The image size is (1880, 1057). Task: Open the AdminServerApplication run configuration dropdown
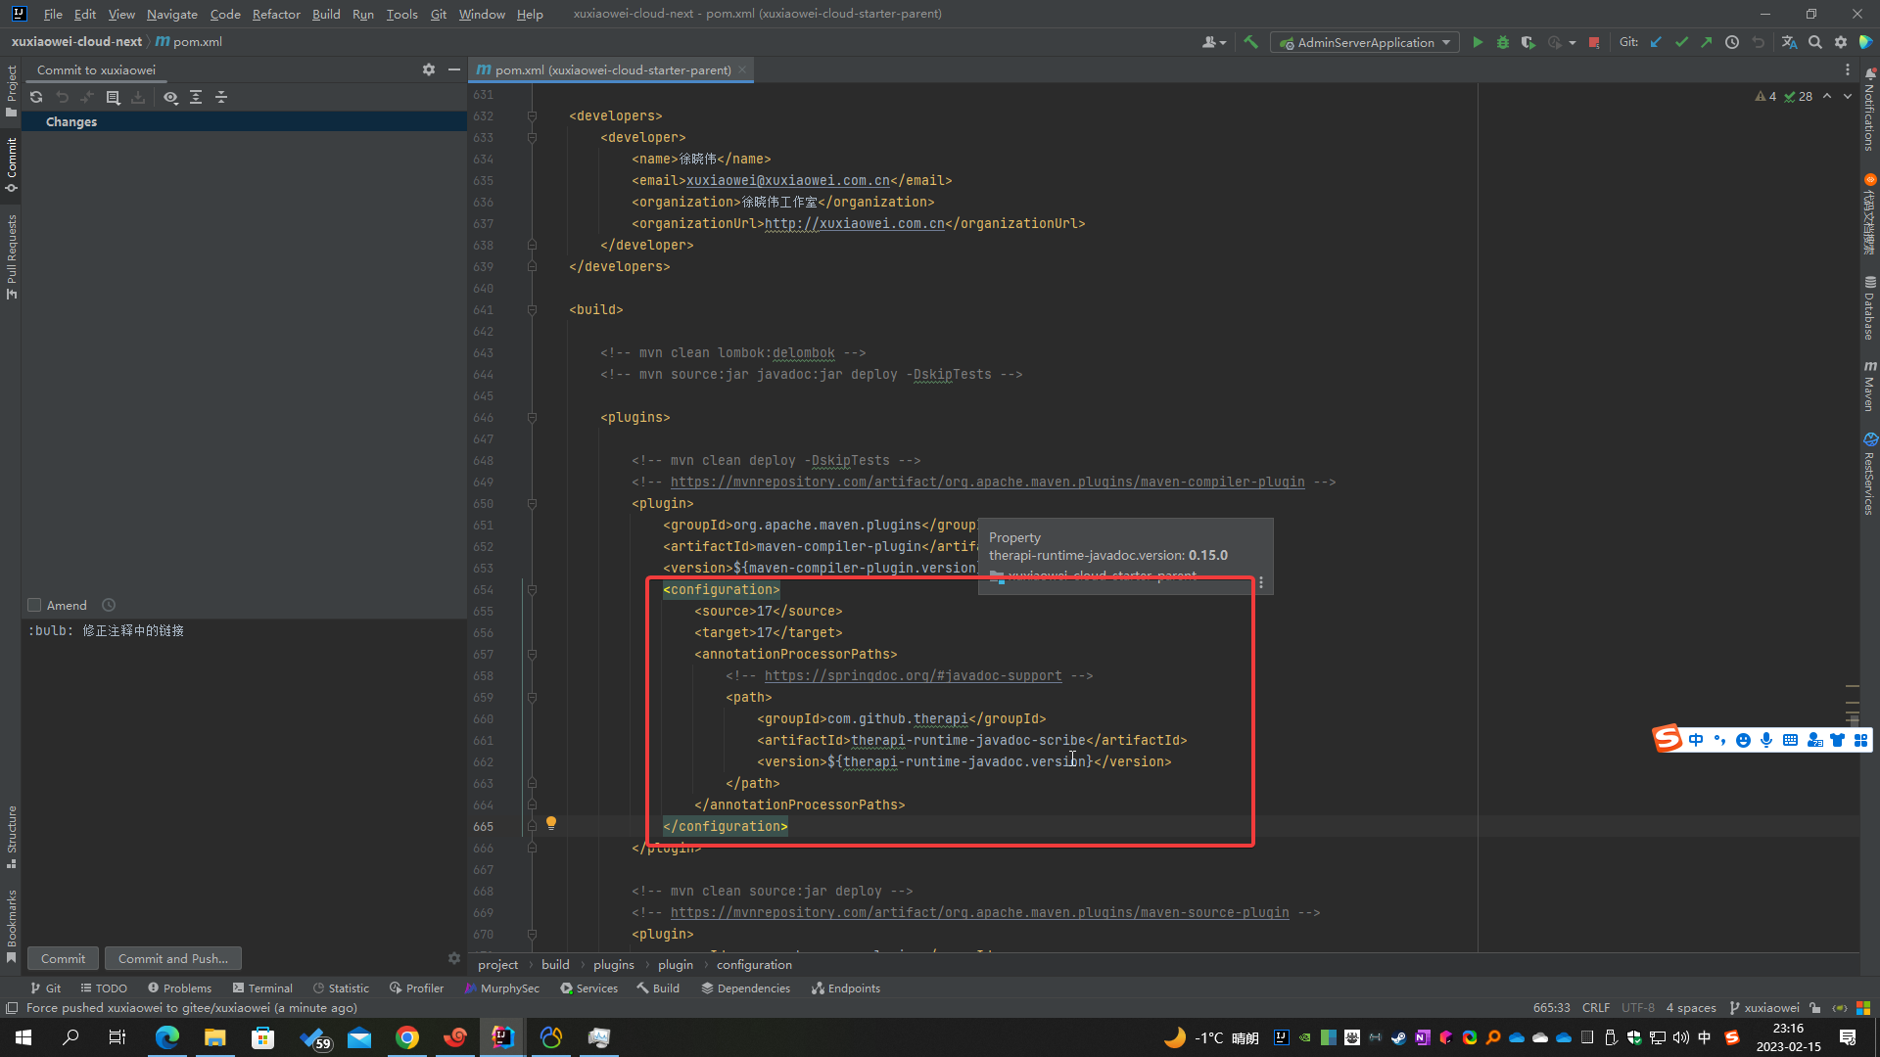[1447, 42]
